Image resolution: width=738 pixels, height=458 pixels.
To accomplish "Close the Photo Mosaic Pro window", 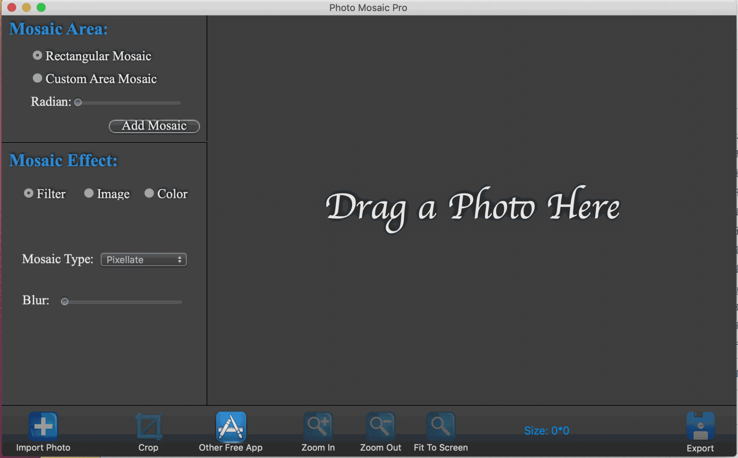I will (x=12, y=7).
